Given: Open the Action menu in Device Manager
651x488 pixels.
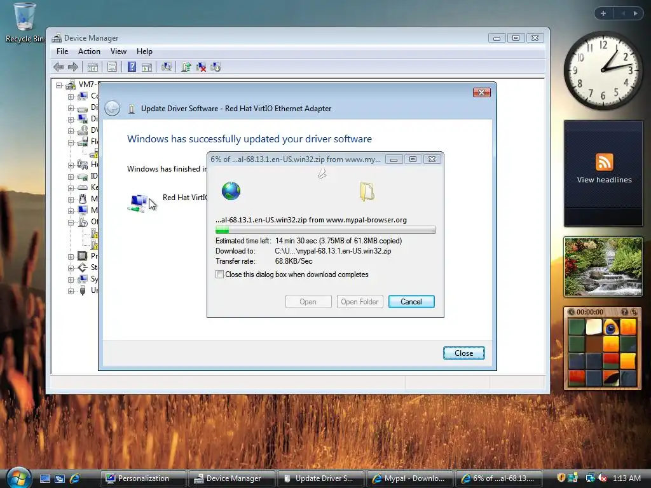Looking at the screenshot, I should coord(89,51).
